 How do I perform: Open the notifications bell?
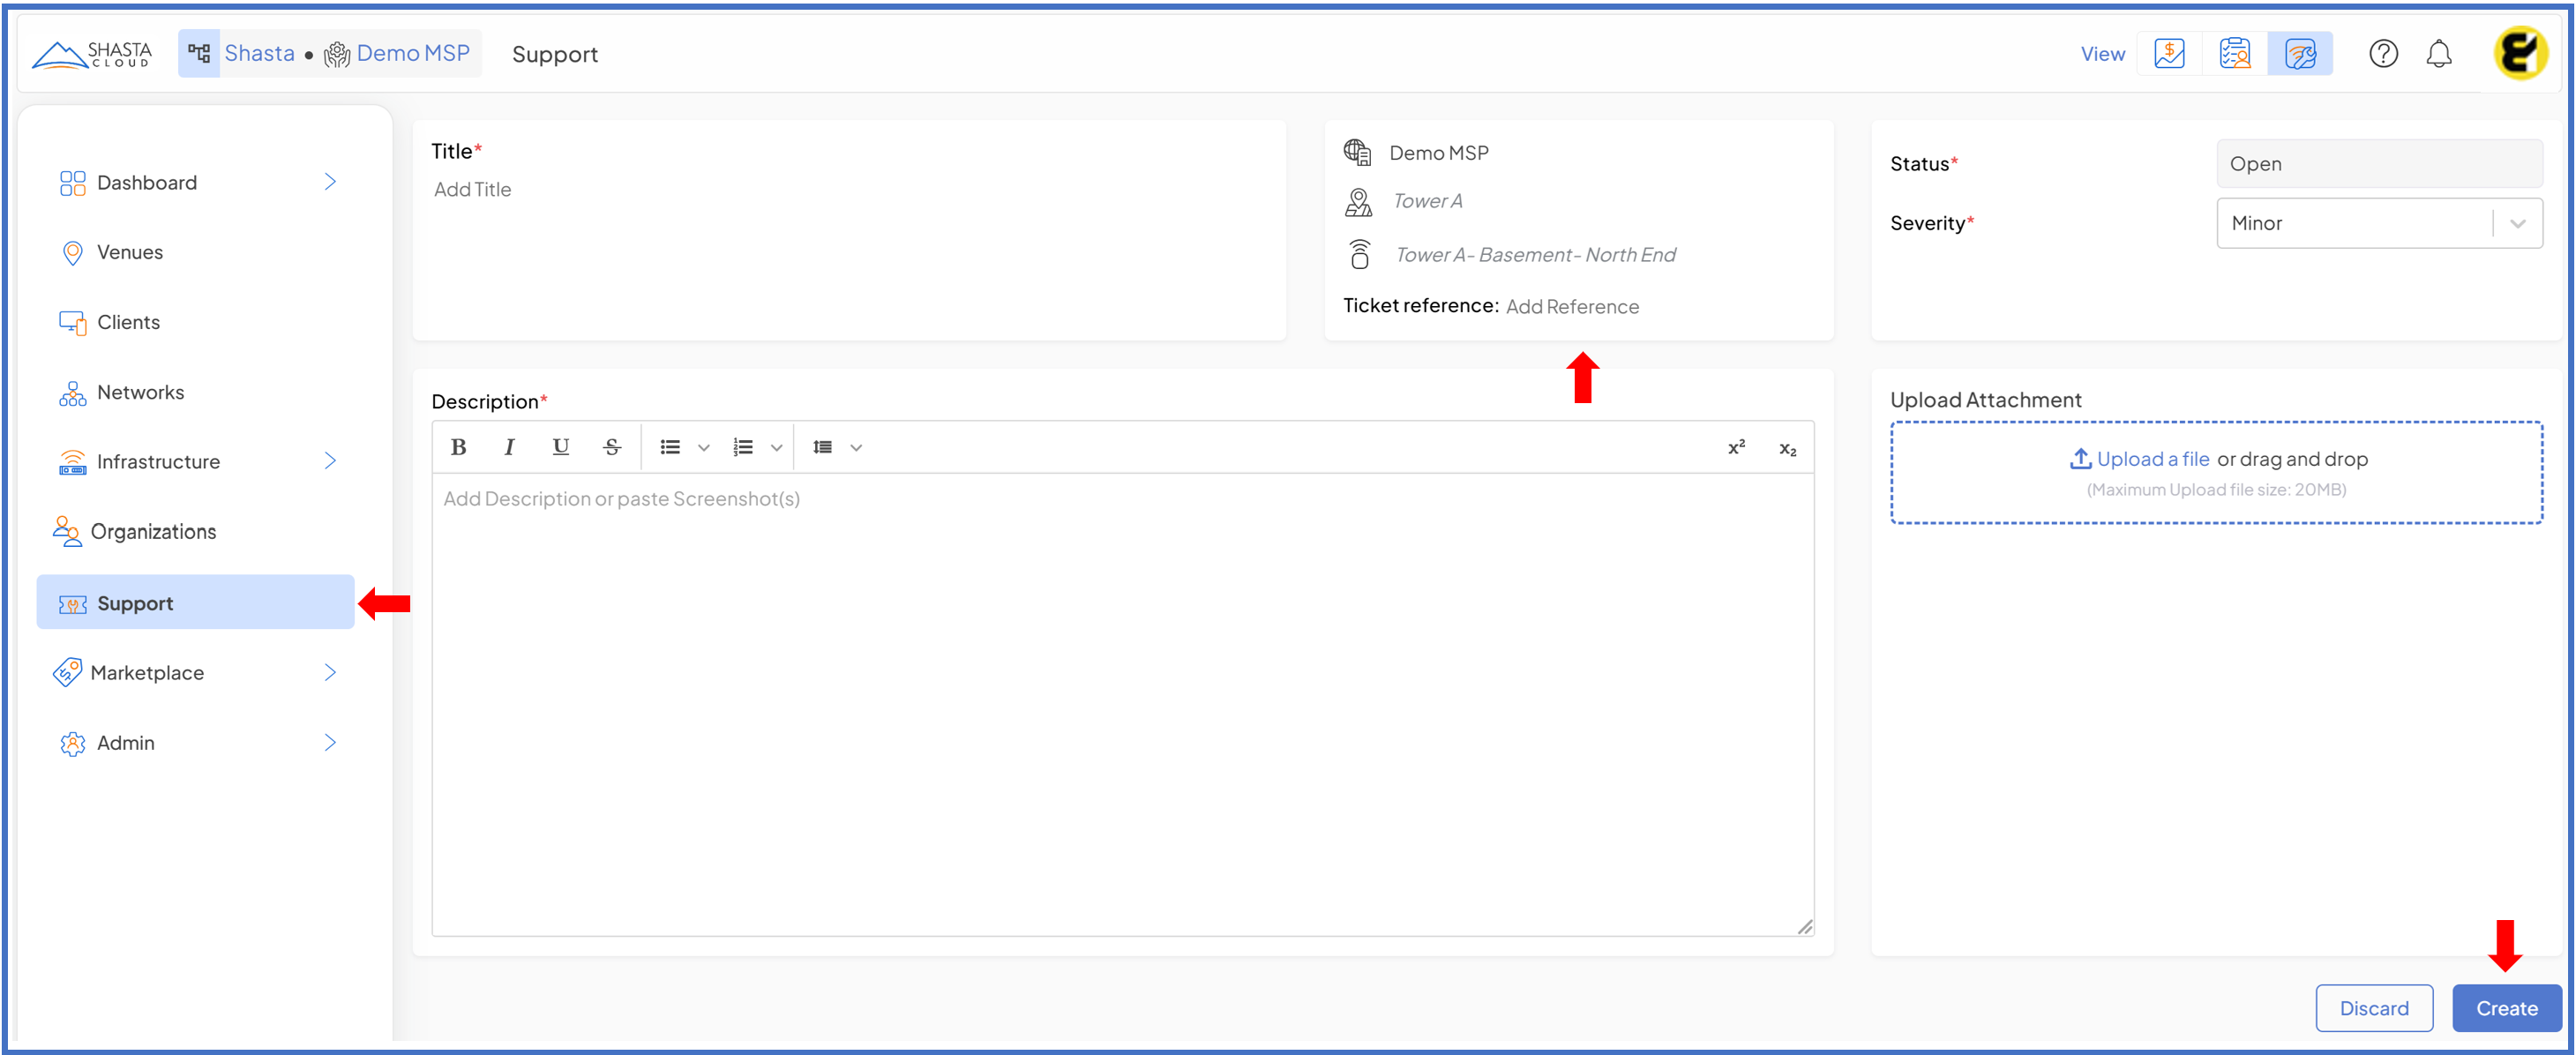pyautogui.click(x=2439, y=54)
